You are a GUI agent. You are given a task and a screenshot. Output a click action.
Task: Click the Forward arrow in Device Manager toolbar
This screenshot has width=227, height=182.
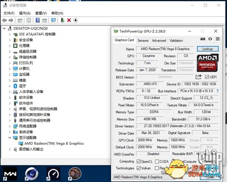click(11, 20)
